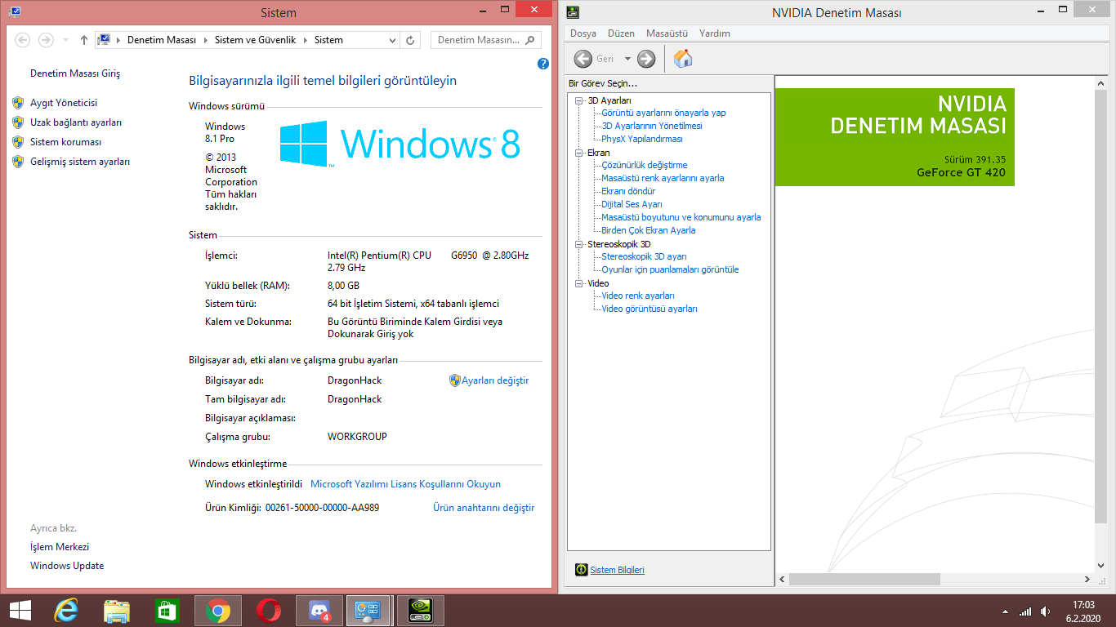This screenshot has height=627, width=1116.
Task: Open Uzak bağlantı ayarları
Action: [76, 122]
